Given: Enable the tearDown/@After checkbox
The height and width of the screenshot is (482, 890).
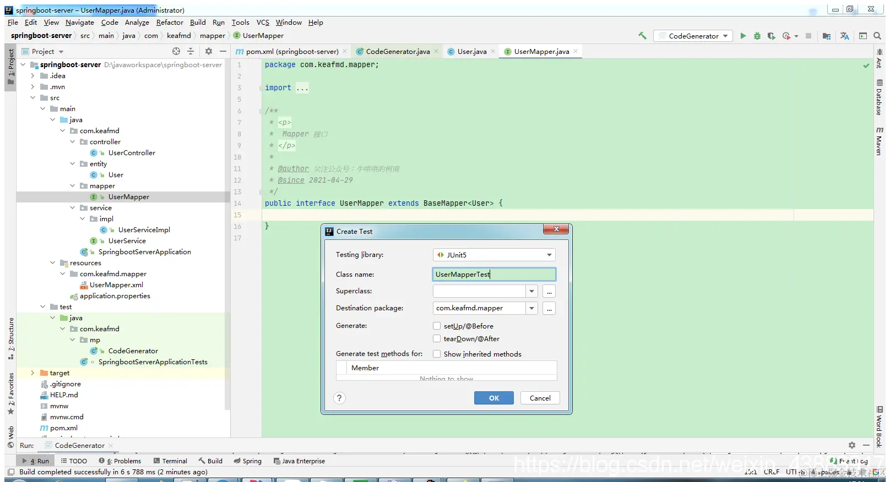Looking at the screenshot, I should point(437,338).
